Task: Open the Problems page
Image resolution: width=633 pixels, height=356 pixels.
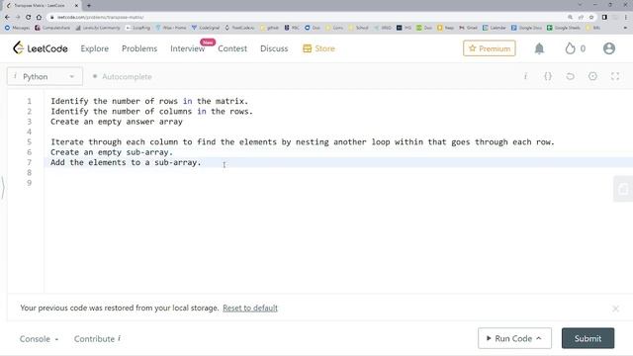Action: (139, 48)
